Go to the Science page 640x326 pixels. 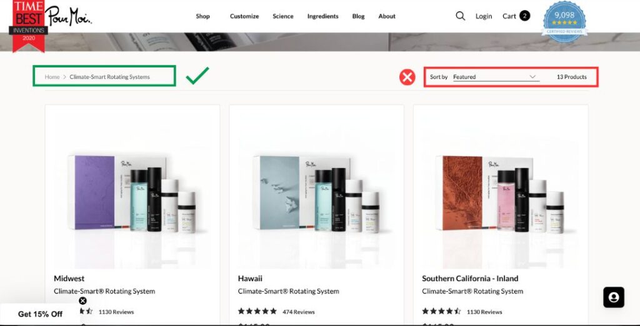283,16
